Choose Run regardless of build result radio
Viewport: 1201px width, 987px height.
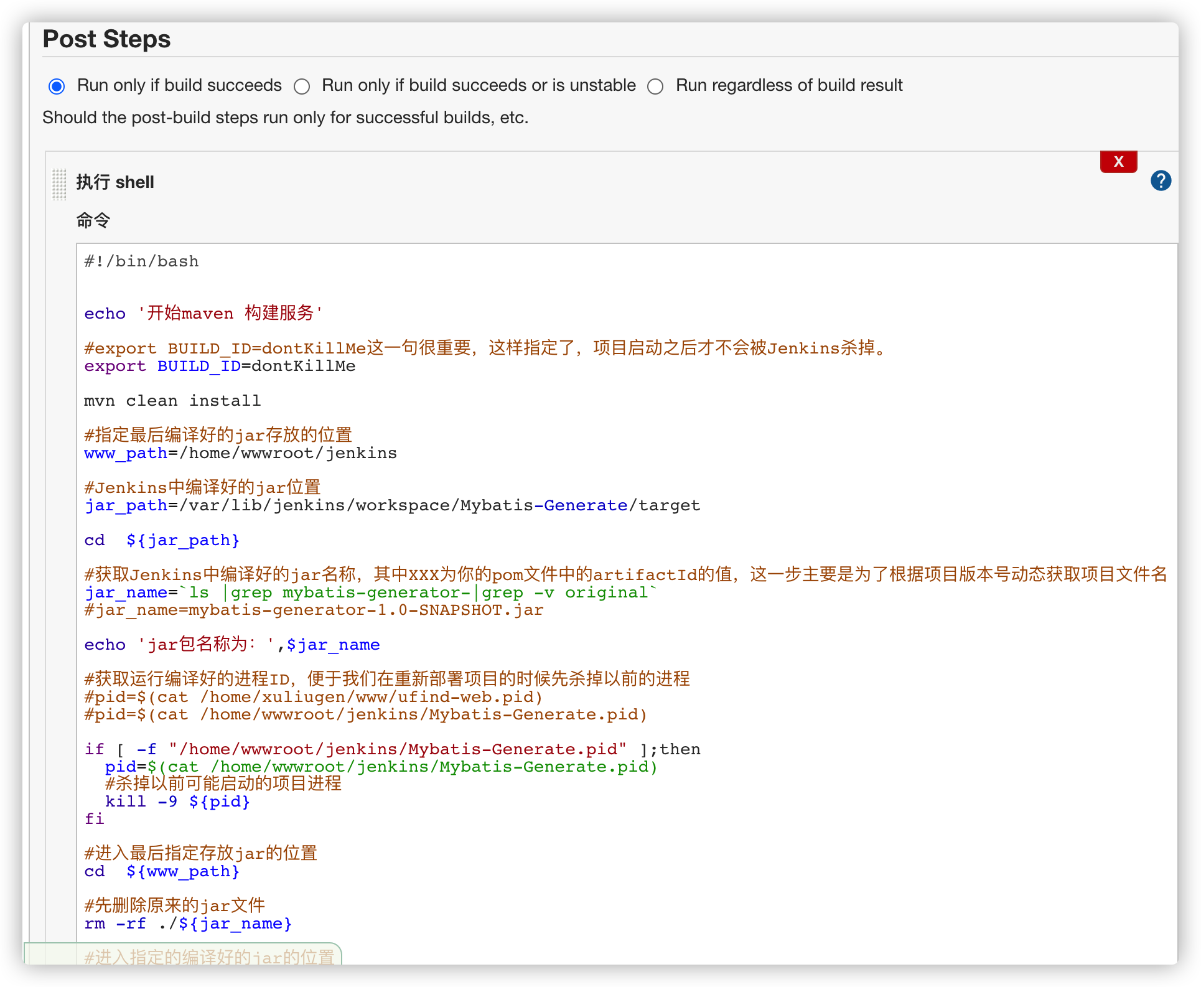click(x=655, y=86)
